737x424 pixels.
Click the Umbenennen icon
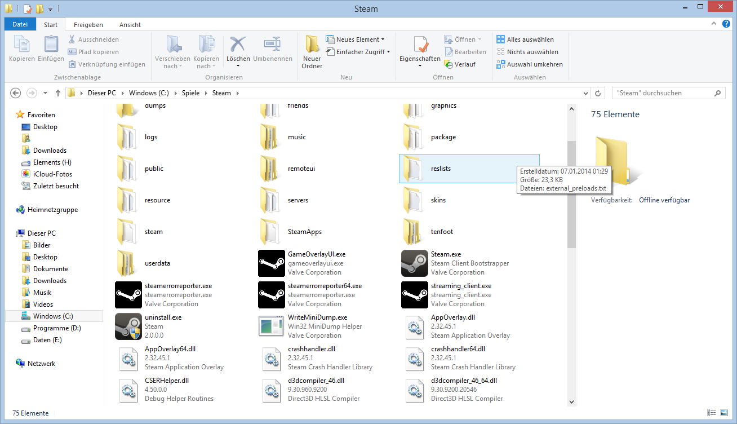[273, 44]
